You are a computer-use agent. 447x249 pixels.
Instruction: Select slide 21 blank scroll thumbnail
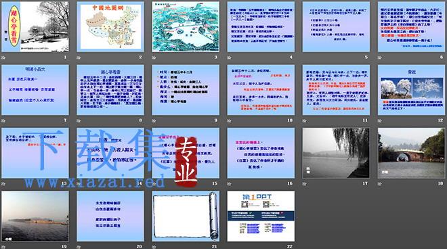point(186,217)
